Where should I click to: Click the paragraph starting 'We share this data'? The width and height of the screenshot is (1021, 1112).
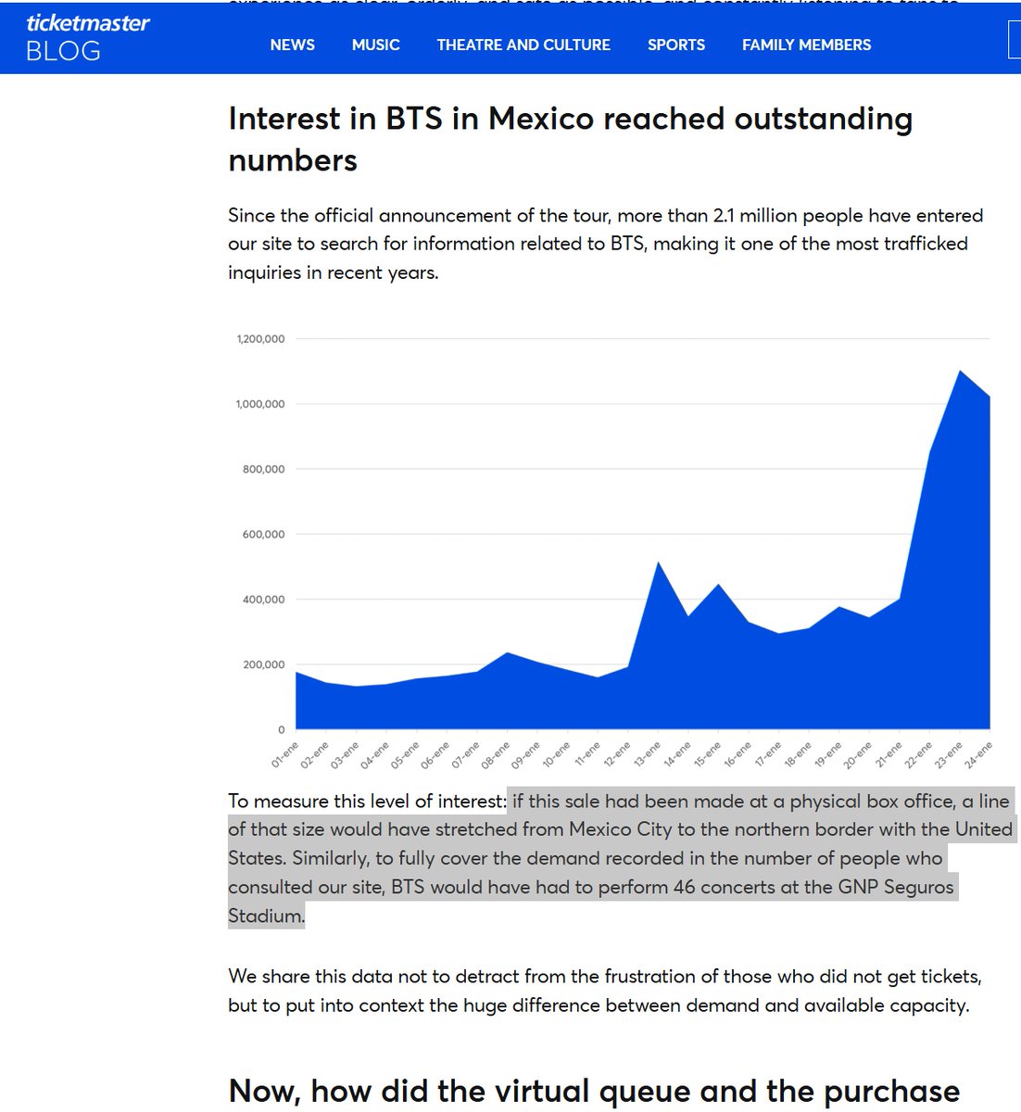pos(605,991)
